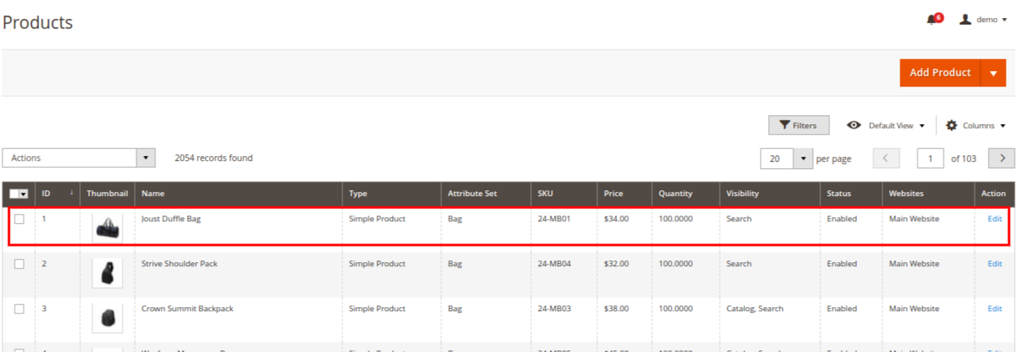Click the current page number field

click(x=931, y=158)
